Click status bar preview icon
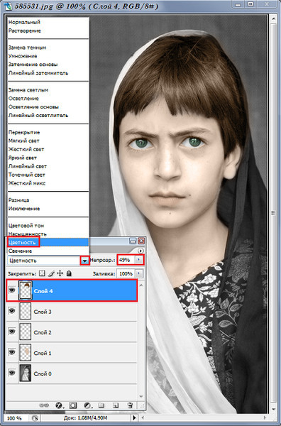This screenshot has height=426, width=281. (x=35, y=418)
